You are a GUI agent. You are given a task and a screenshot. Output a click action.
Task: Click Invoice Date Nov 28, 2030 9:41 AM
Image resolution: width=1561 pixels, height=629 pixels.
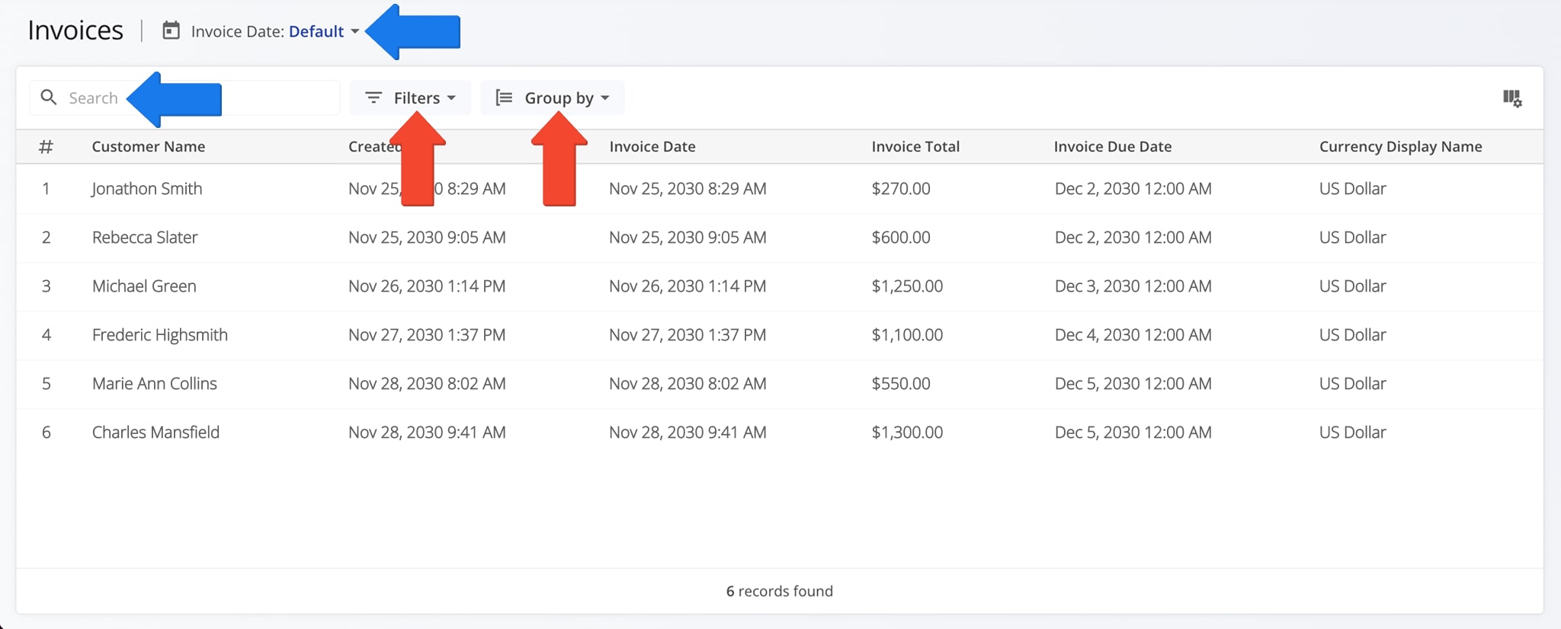click(x=688, y=432)
